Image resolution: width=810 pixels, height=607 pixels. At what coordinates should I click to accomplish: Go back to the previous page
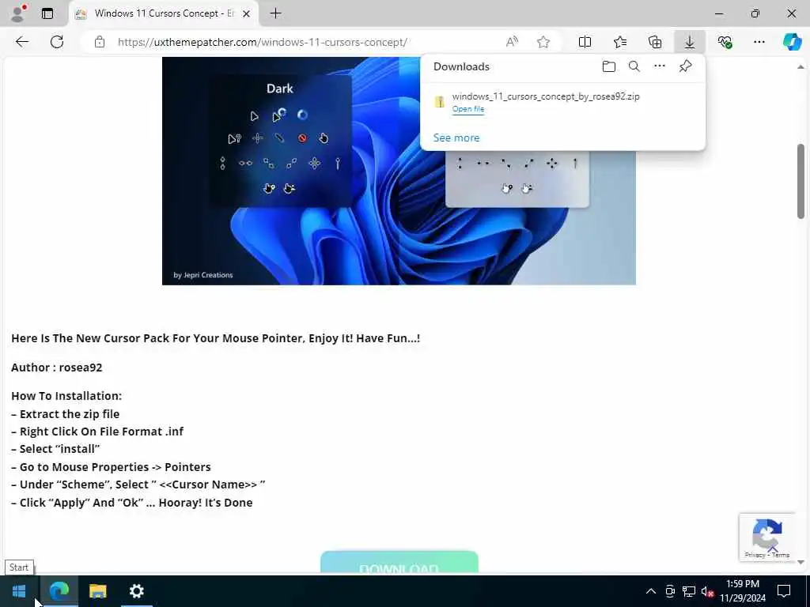21,42
